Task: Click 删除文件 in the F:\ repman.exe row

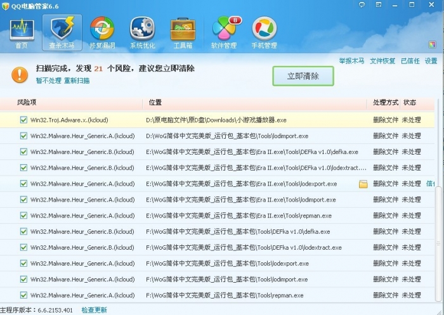Action: tap(386, 295)
